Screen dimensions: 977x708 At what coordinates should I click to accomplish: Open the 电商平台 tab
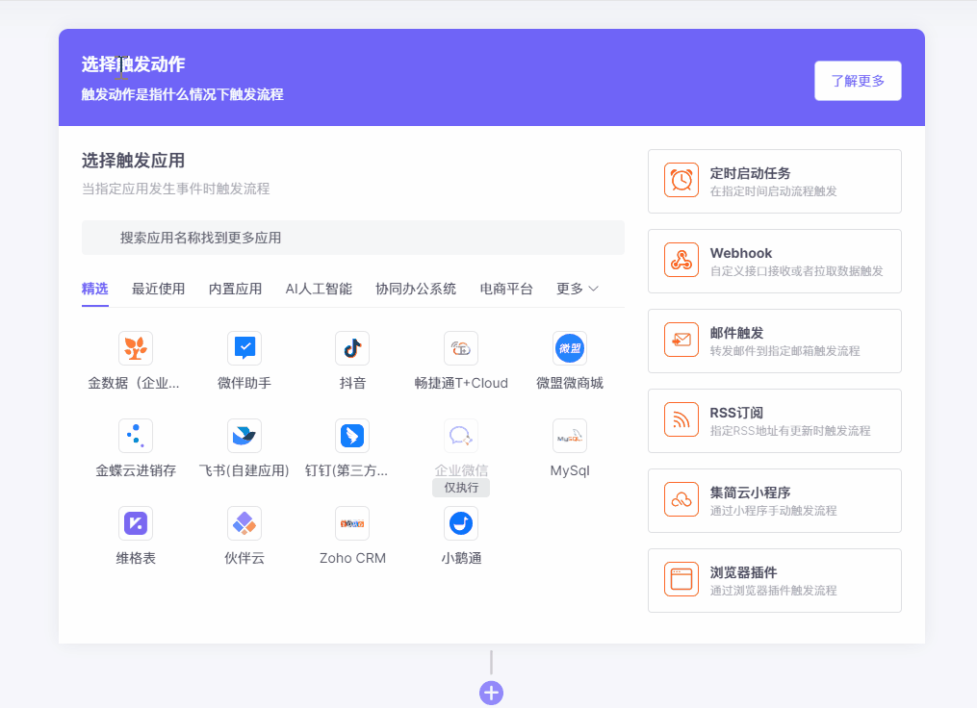[x=506, y=289]
